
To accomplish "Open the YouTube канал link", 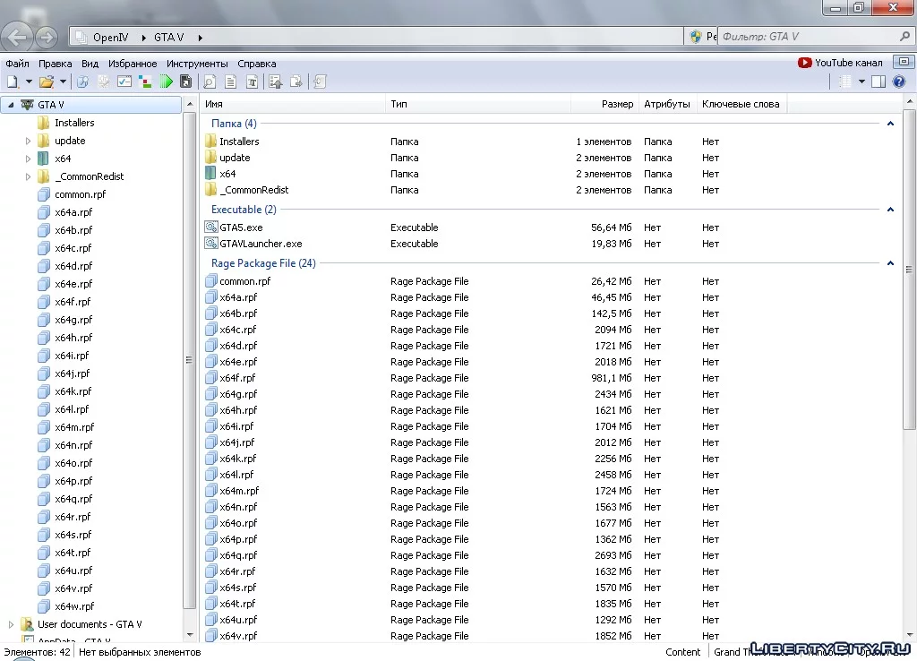I will click(840, 63).
